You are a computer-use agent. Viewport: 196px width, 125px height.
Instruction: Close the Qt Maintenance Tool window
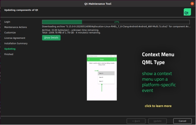192,4
